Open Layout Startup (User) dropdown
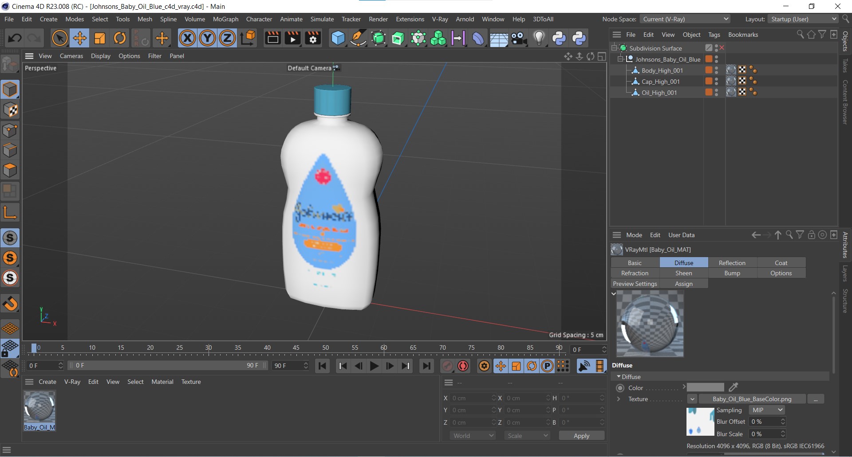This screenshot has width=852, height=457. click(x=803, y=19)
